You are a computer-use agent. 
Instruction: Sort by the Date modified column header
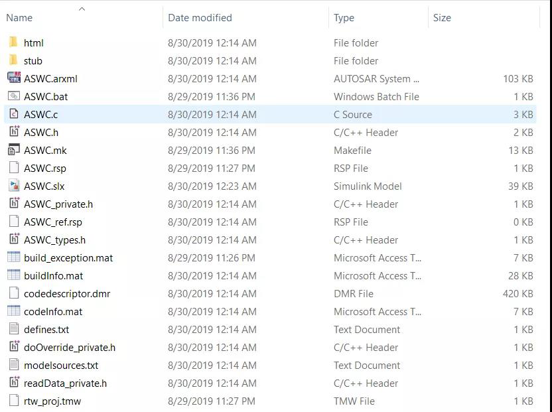200,18
